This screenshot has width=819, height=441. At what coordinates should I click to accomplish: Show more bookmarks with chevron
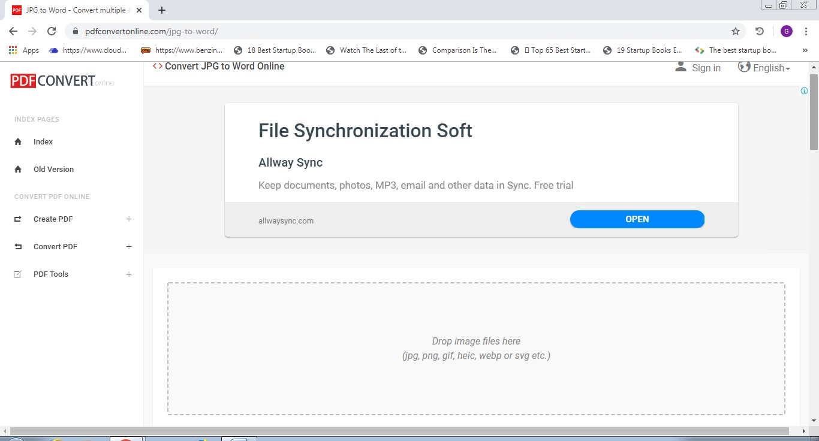805,50
